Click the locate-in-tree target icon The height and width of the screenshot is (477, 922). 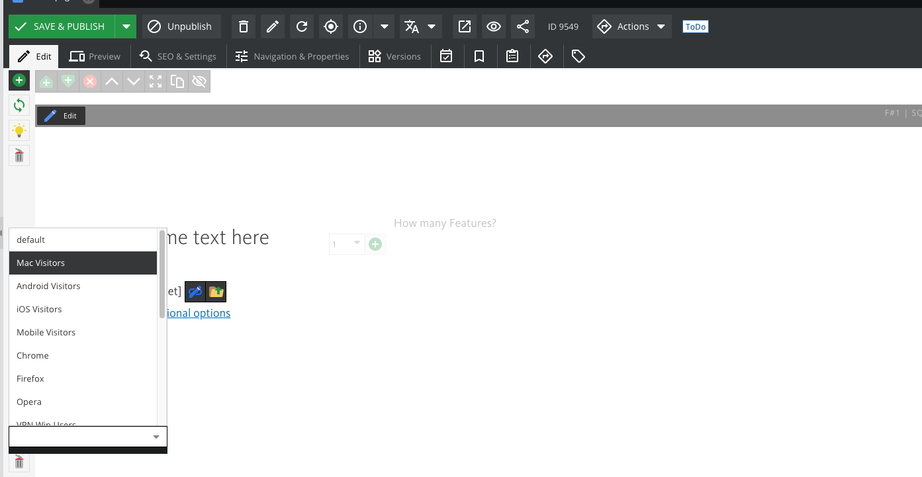(330, 26)
